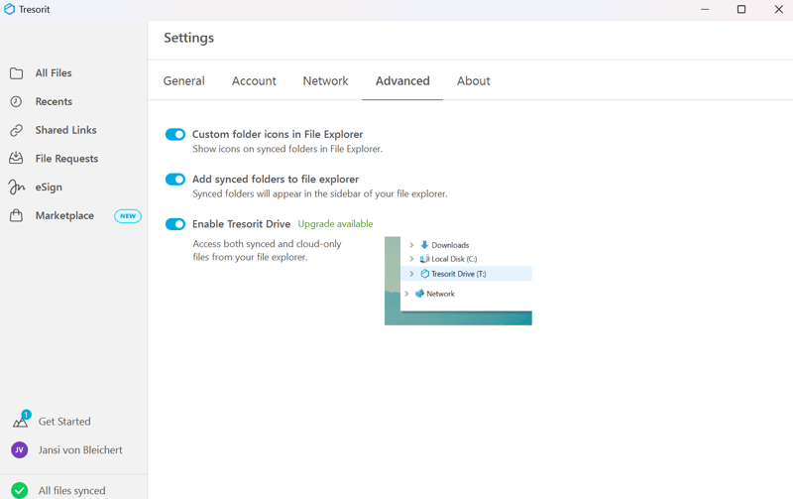The height and width of the screenshot is (499, 793).
Task: Click the Get Started mountain icon
Action: pos(20,421)
